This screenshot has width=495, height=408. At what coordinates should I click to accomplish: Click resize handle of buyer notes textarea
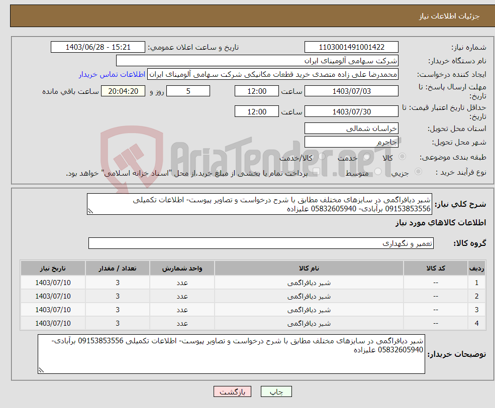(41, 370)
